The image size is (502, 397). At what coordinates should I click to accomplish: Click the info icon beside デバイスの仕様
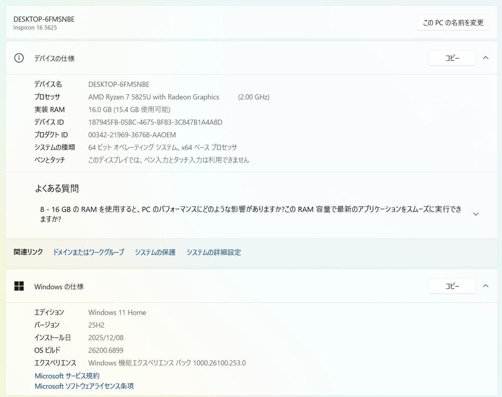point(19,58)
